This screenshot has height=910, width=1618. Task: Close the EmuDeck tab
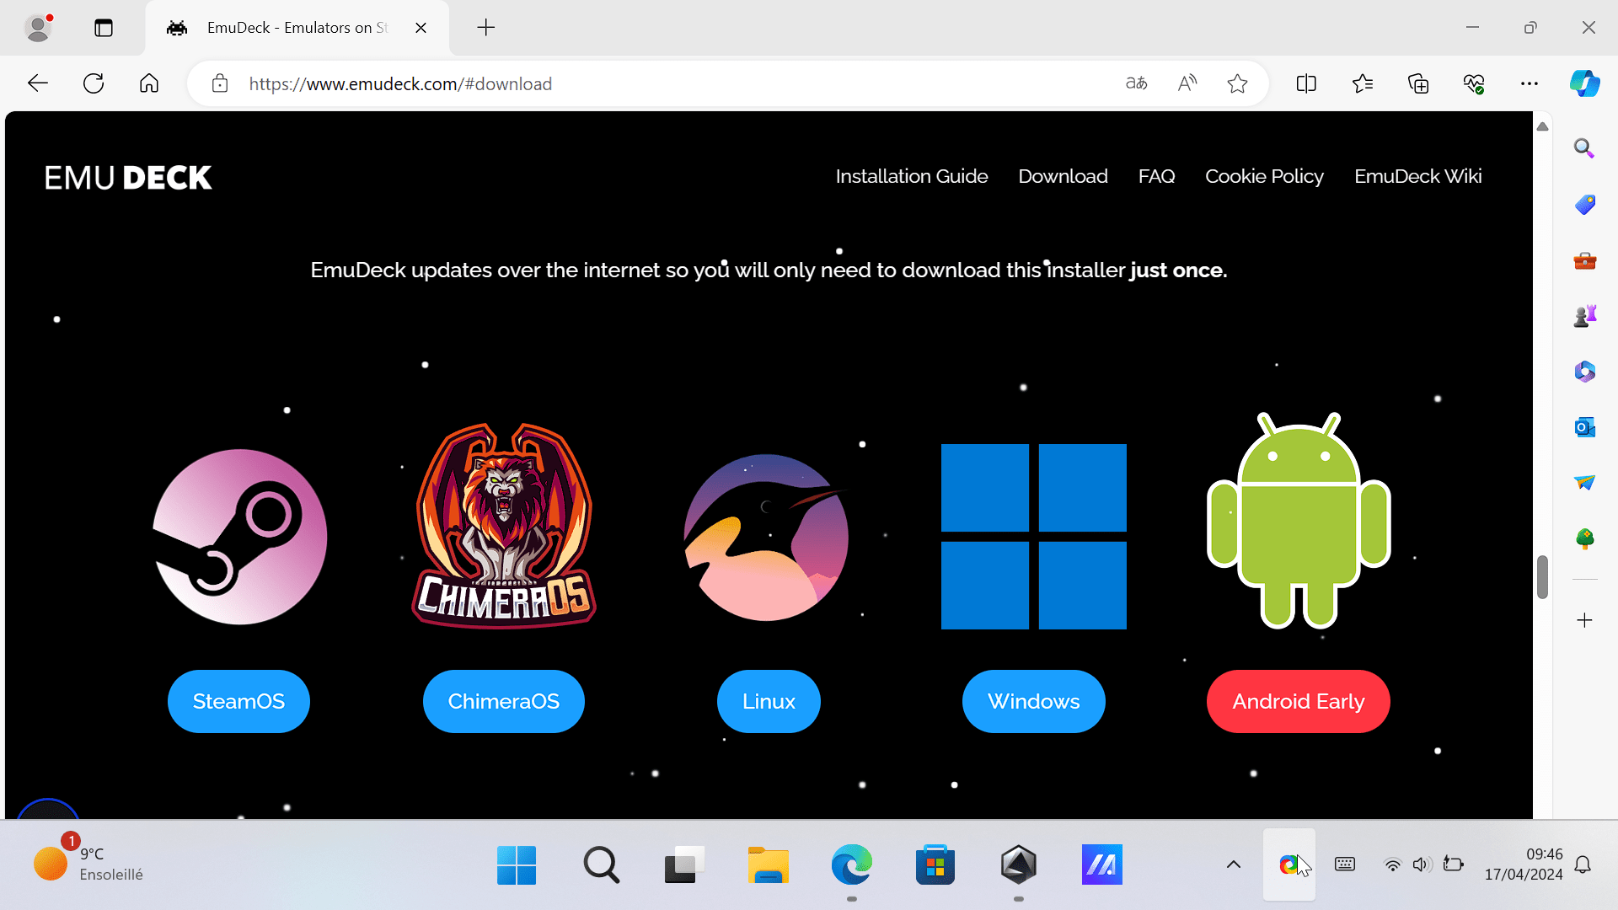point(421,28)
